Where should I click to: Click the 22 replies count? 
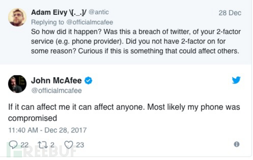tap(24, 145)
